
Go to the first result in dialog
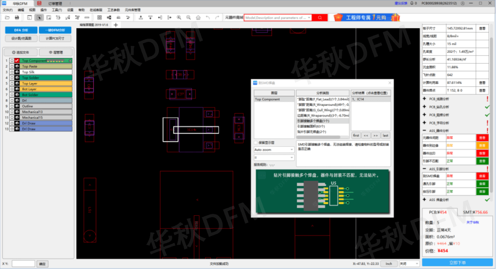tap(356, 136)
